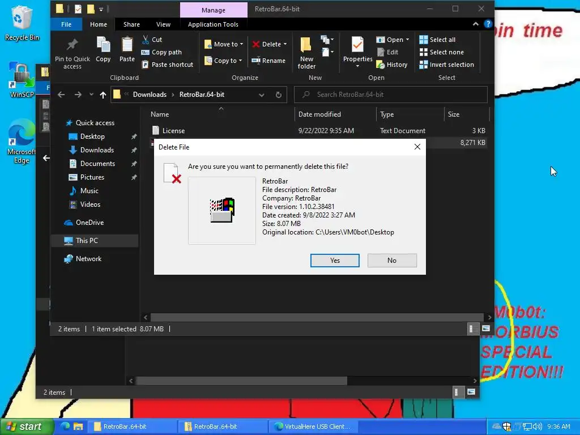Click Invert selection in the ribbon
The width and height of the screenshot is (580, 435).
pyautogui.click(x=446, y=65)
